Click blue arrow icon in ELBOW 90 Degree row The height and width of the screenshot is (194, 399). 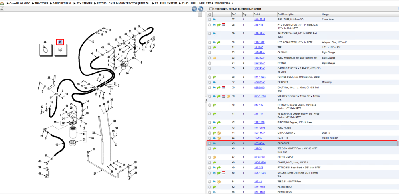214,122
